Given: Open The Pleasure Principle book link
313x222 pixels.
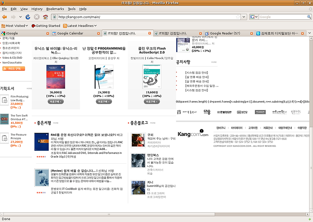Looking at the screenshot, I should point(18,136).
